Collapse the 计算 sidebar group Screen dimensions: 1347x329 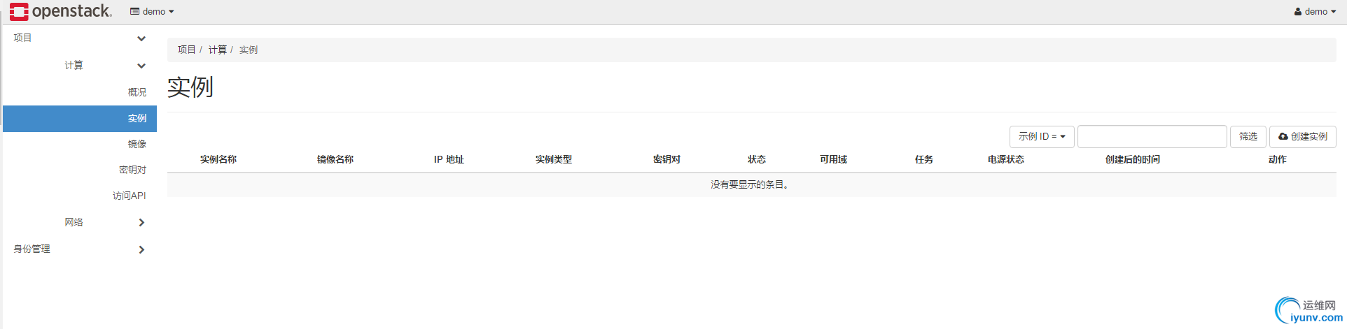pos(80,66)
